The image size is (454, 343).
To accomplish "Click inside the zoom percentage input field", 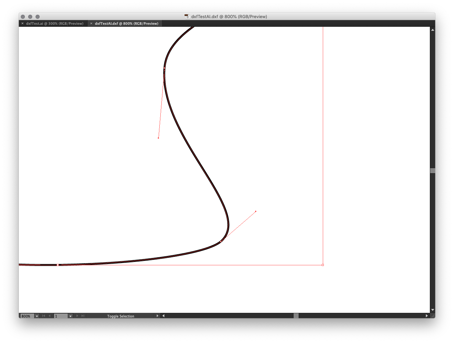I will pyautogui.click(x=27, y=316).
